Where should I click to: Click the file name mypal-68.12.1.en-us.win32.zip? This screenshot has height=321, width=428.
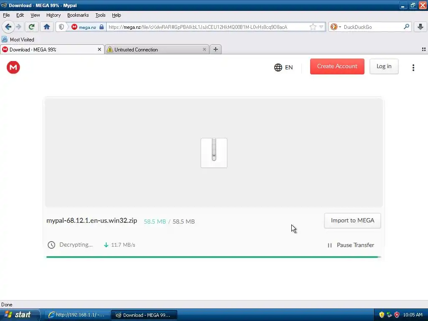pos(92,221)
